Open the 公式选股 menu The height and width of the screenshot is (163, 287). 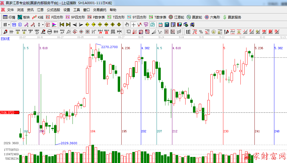(53, 10)
